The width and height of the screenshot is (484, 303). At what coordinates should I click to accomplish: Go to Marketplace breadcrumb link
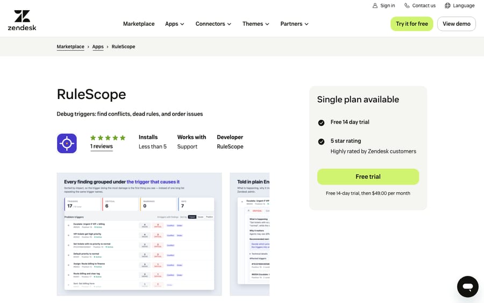[x=70, y=47]
